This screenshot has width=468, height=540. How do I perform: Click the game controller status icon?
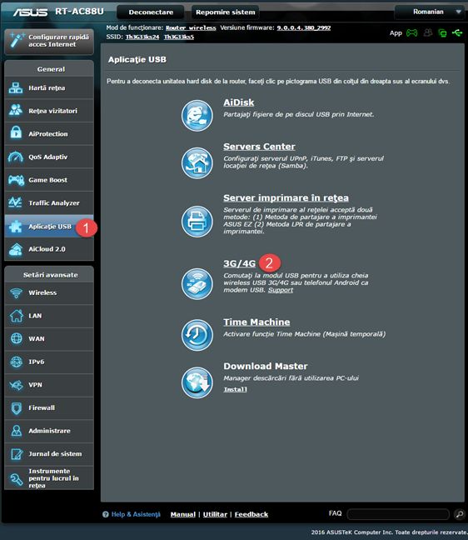click(x=411, y=33)
